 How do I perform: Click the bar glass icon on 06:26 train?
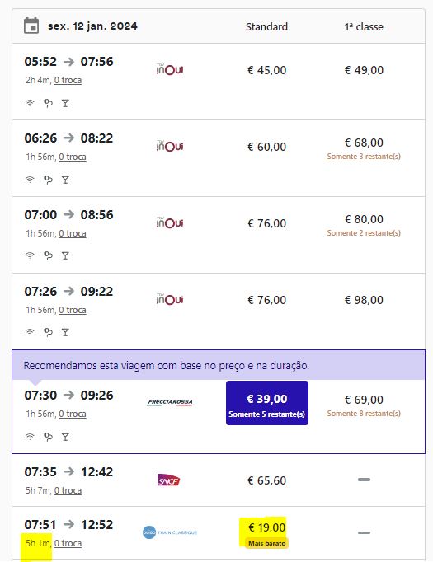pyautogui.click(x=65, y=180)
